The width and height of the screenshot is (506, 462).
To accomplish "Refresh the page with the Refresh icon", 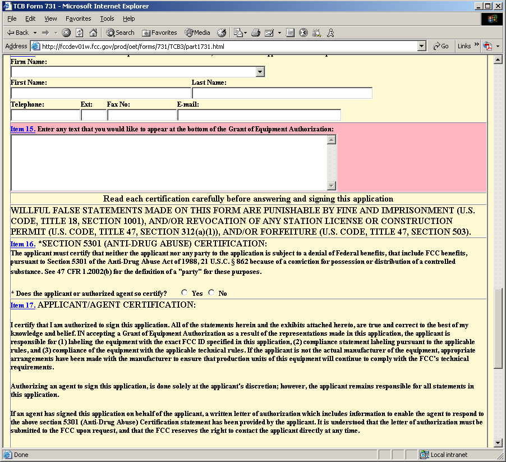I will tap(80, 33).
